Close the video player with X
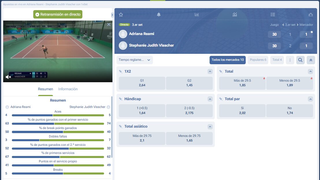 pos(108,24)
